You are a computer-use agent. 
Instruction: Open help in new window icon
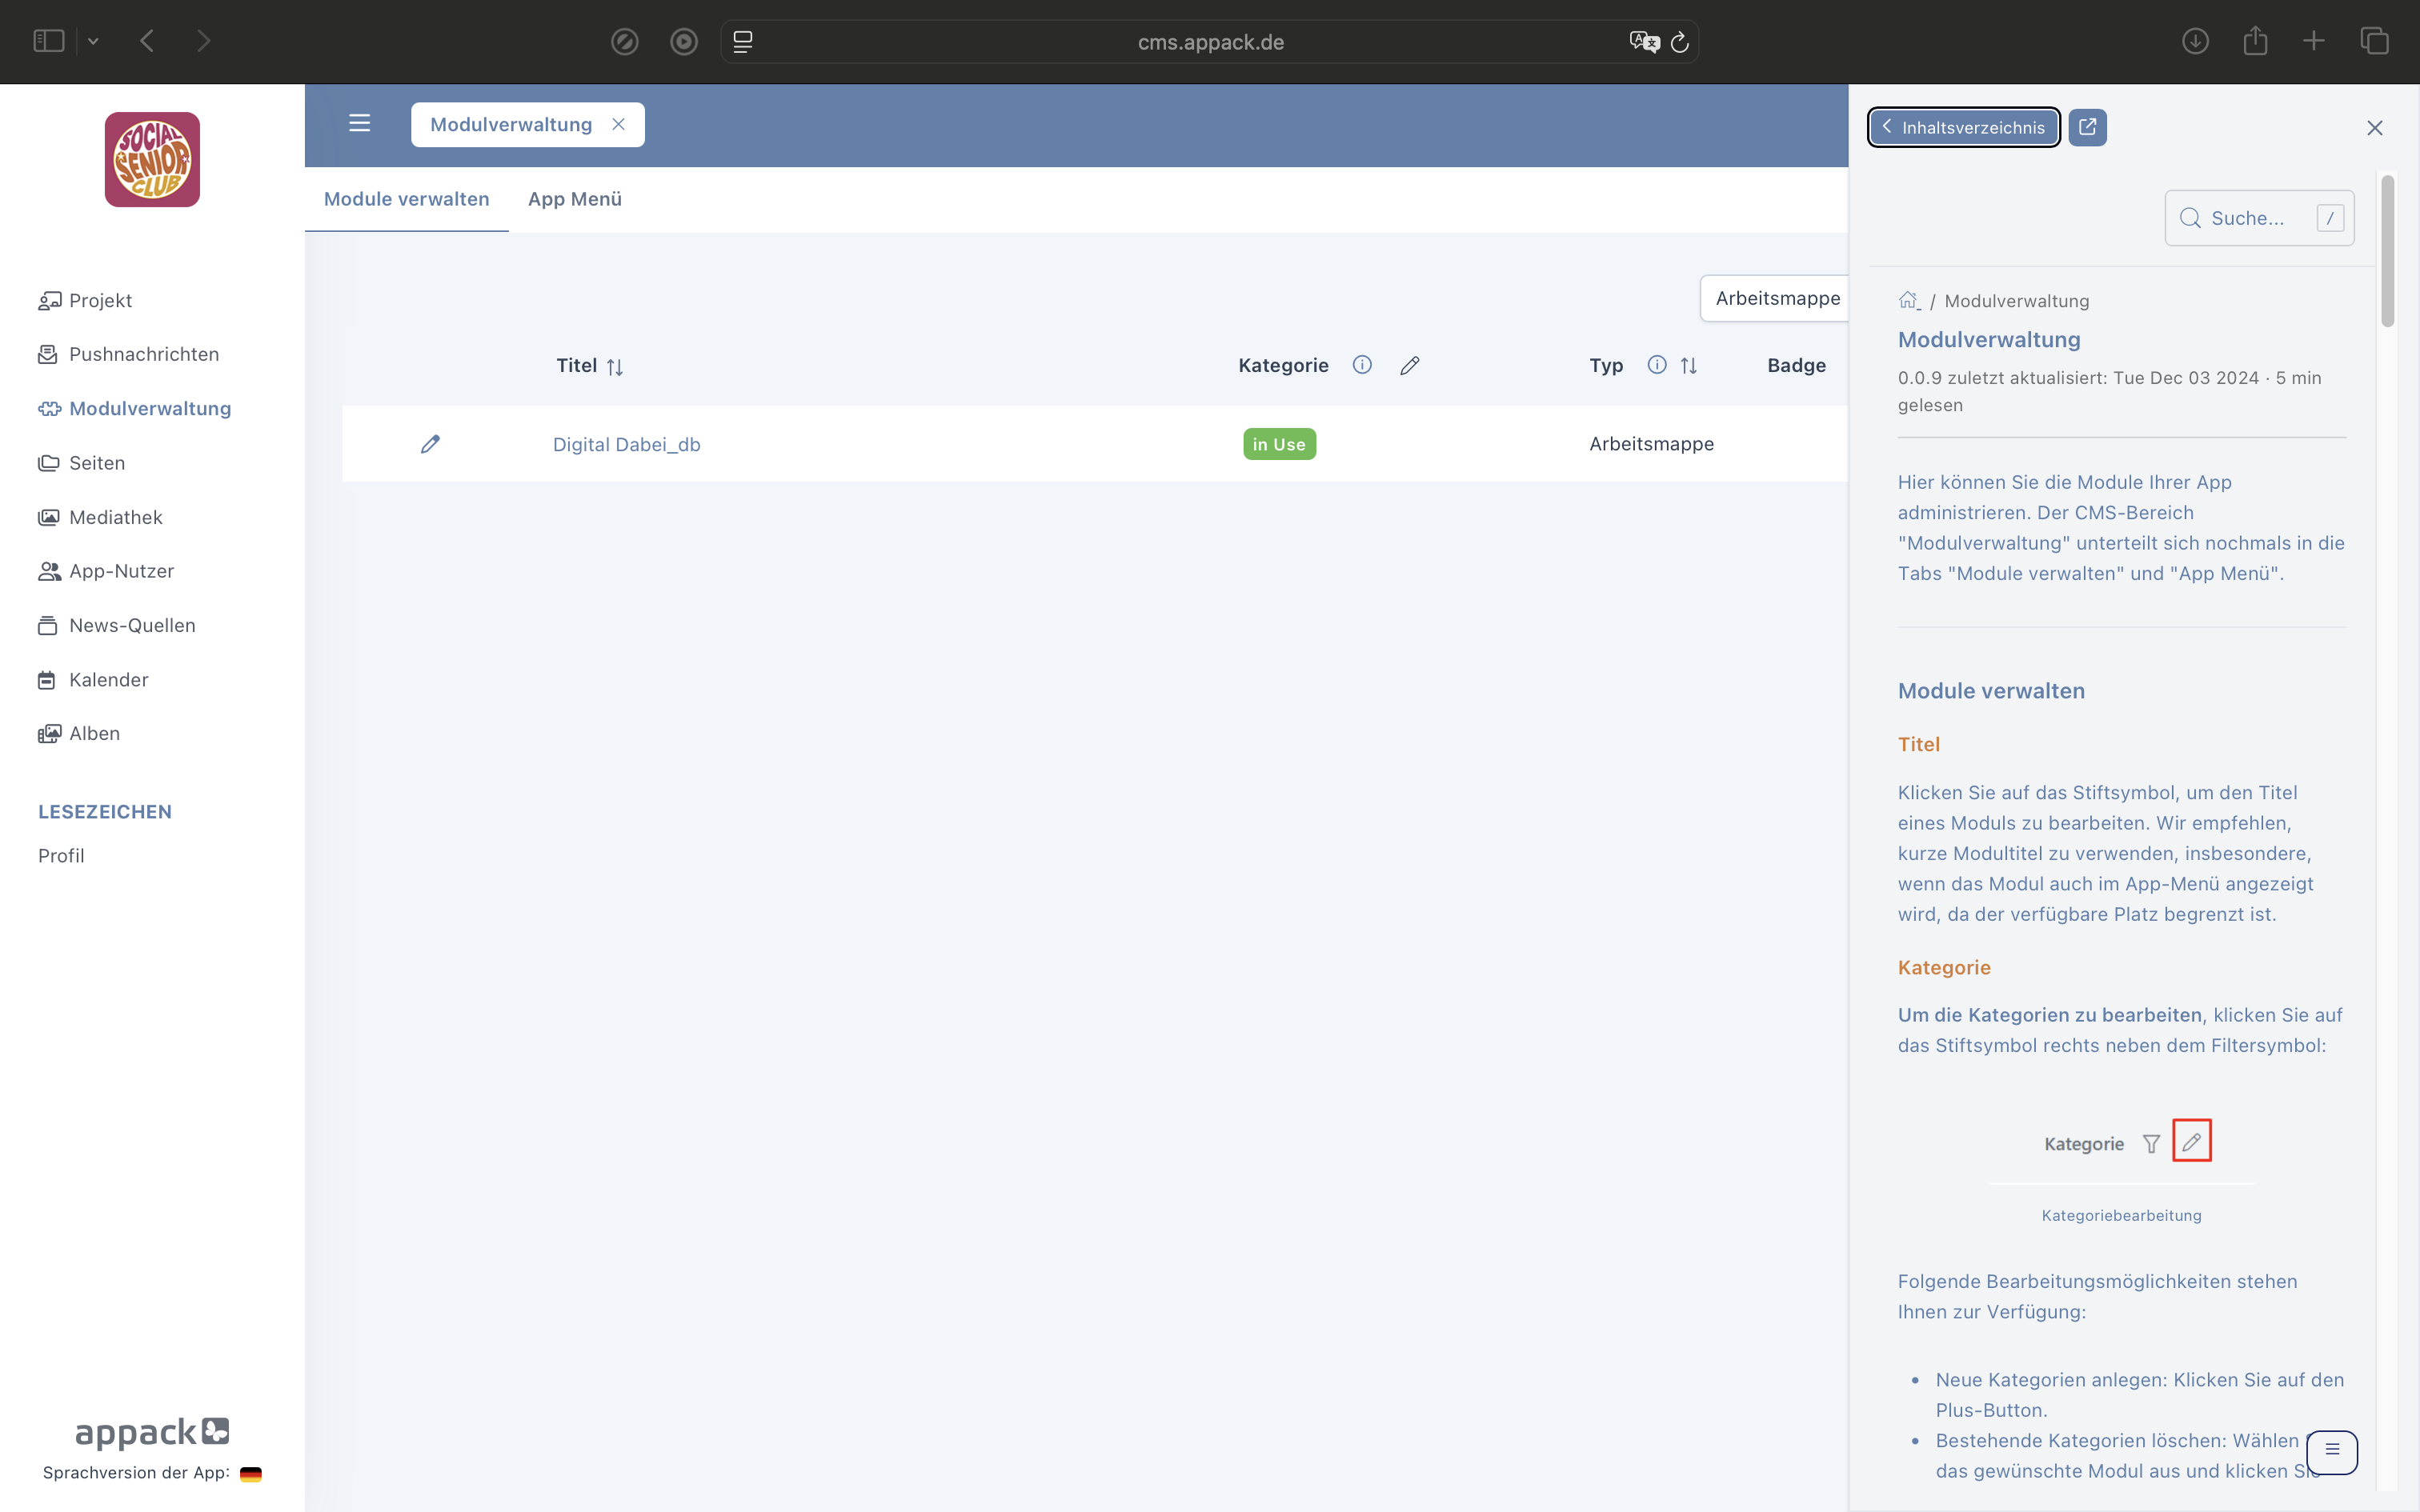[x=2087, y=127]
